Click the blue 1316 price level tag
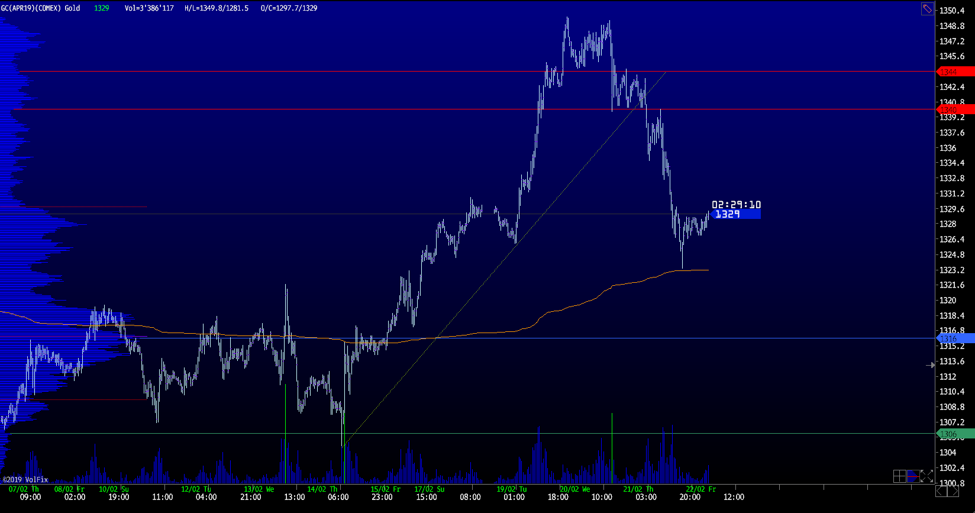This screenshot has width=975, height=513. point(955,338)
